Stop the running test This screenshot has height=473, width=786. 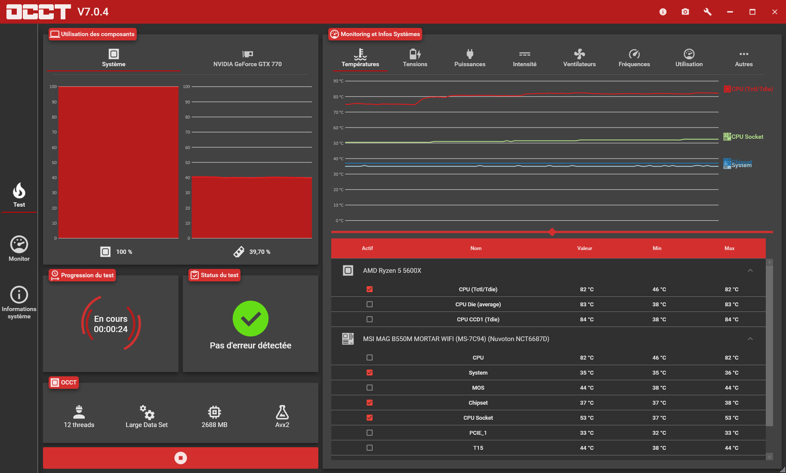181,458
